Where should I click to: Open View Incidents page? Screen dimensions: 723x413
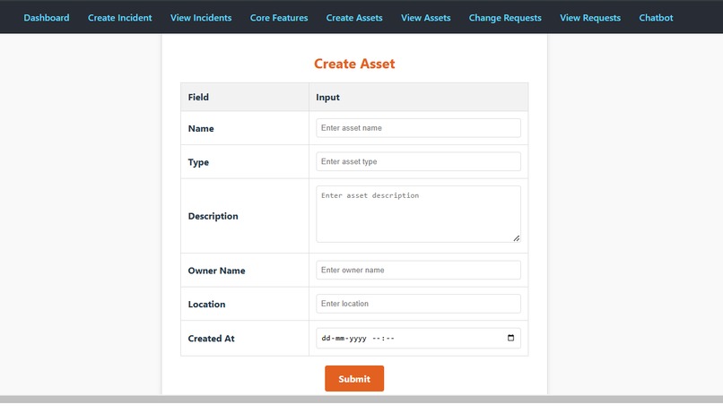(x=201, y=18)
